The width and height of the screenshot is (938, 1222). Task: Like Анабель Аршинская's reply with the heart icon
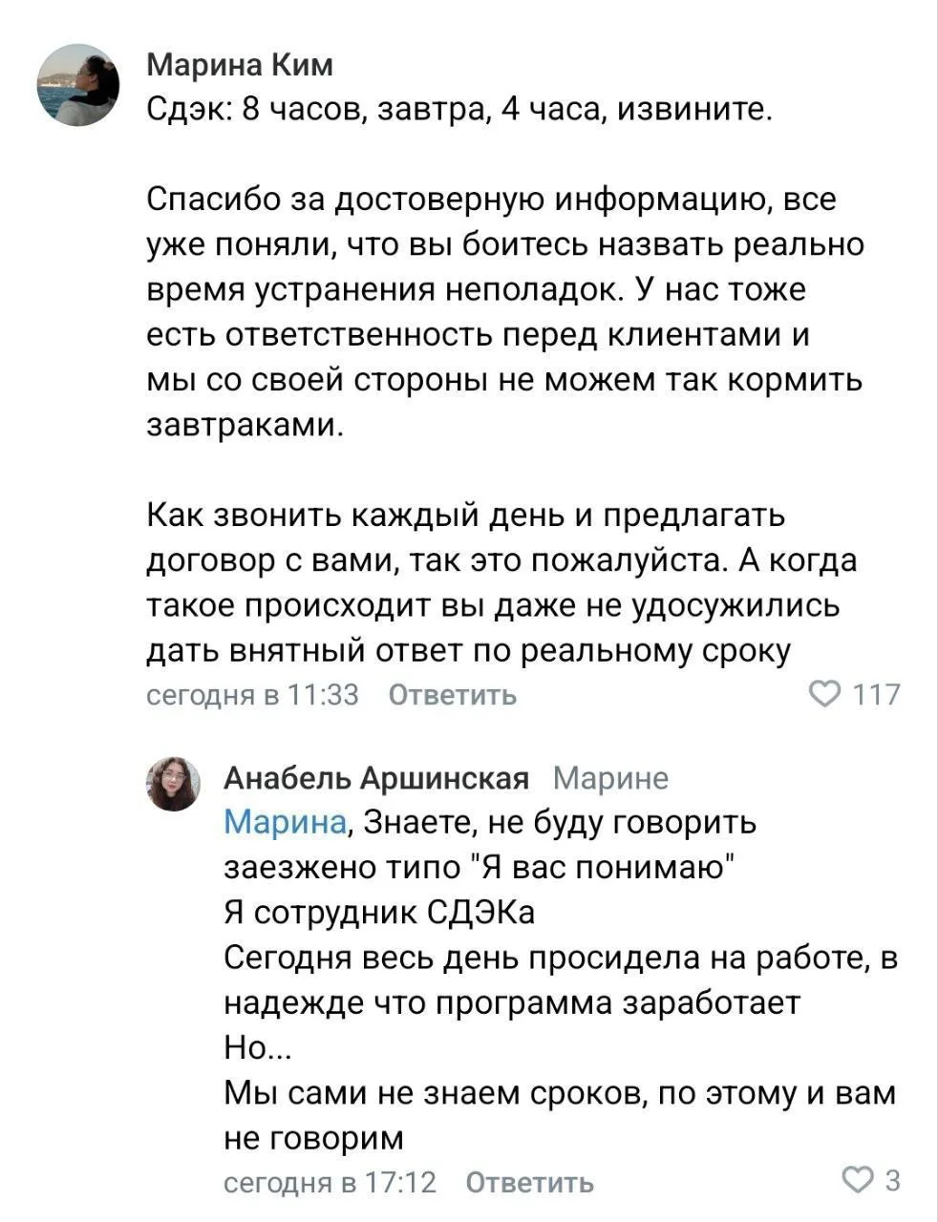point(856,1182)
